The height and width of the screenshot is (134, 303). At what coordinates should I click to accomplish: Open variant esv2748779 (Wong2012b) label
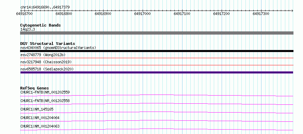(43, 55)
